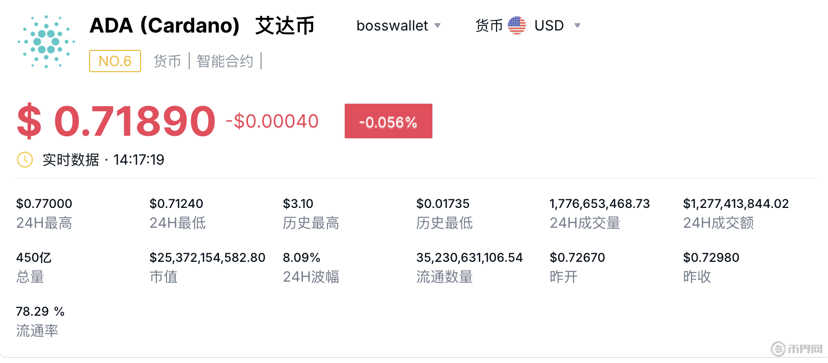Viewport: 828px width, 363px height.
Task: Open the 货币 category tag
Action: tap(168, 61)
